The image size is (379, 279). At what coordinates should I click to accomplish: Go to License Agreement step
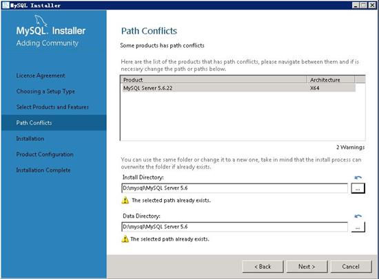point(41,76)
